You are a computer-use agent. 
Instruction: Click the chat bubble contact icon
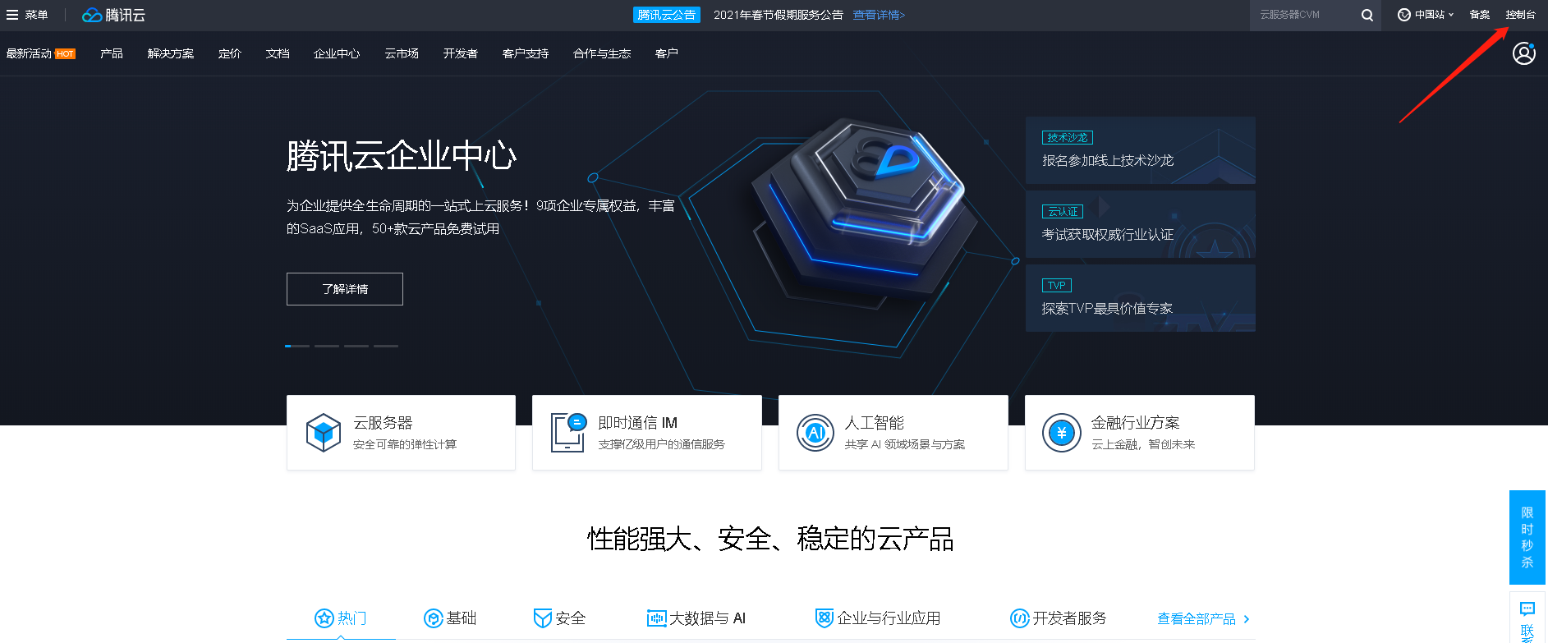pos(1527,609)
